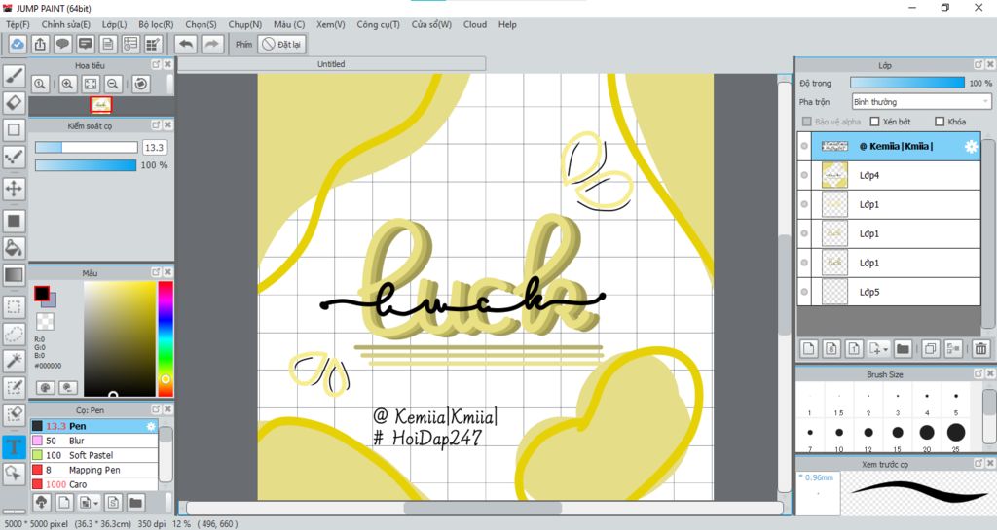Toggle visibility of Lớp4 layer
997x530 pixels.
pyautogui.click(x=804, y=175)
